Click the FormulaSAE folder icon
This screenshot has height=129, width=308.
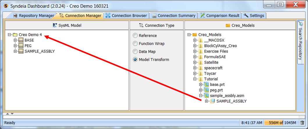[x=201, y=57]
